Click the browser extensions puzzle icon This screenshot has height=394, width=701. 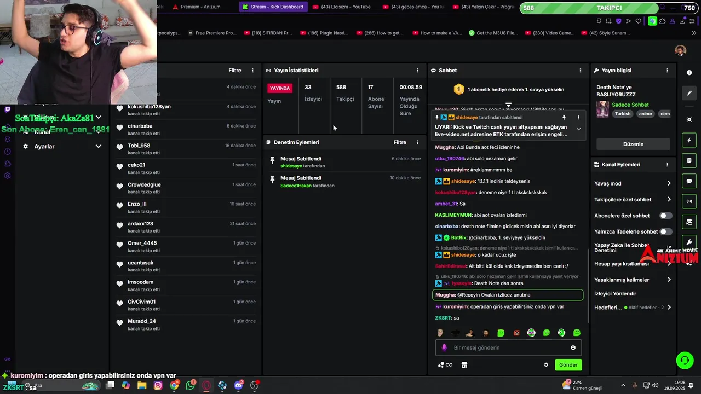pyautogui.click(x=662, y=21)
